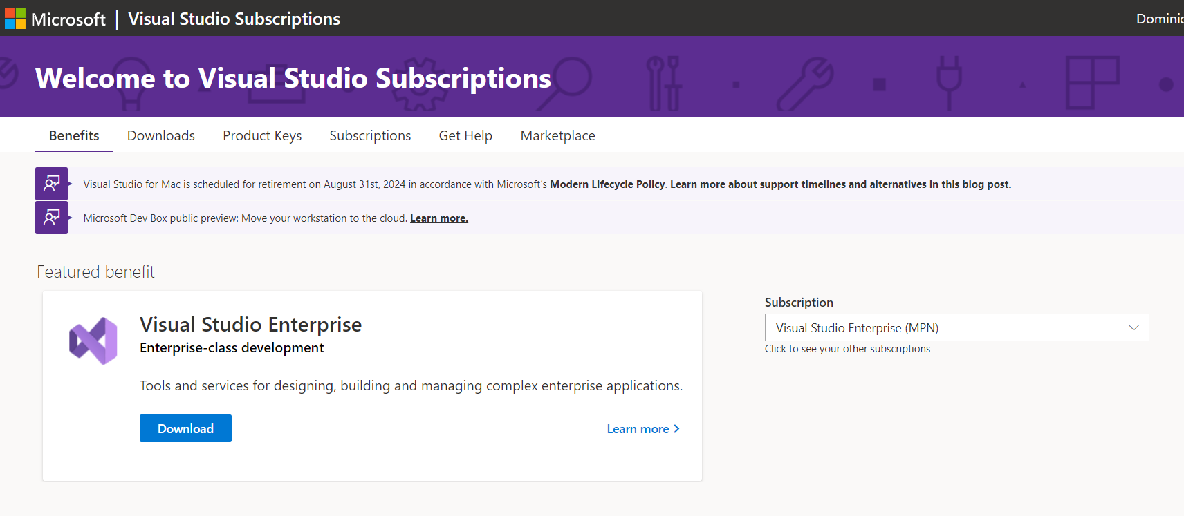1184x516 pixels.
Task: Click the blue Download button
Action: pos(185,428)
